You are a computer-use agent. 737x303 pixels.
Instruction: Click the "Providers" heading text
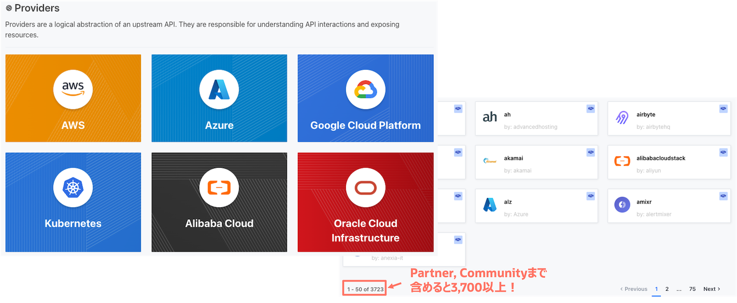point(37,8)
